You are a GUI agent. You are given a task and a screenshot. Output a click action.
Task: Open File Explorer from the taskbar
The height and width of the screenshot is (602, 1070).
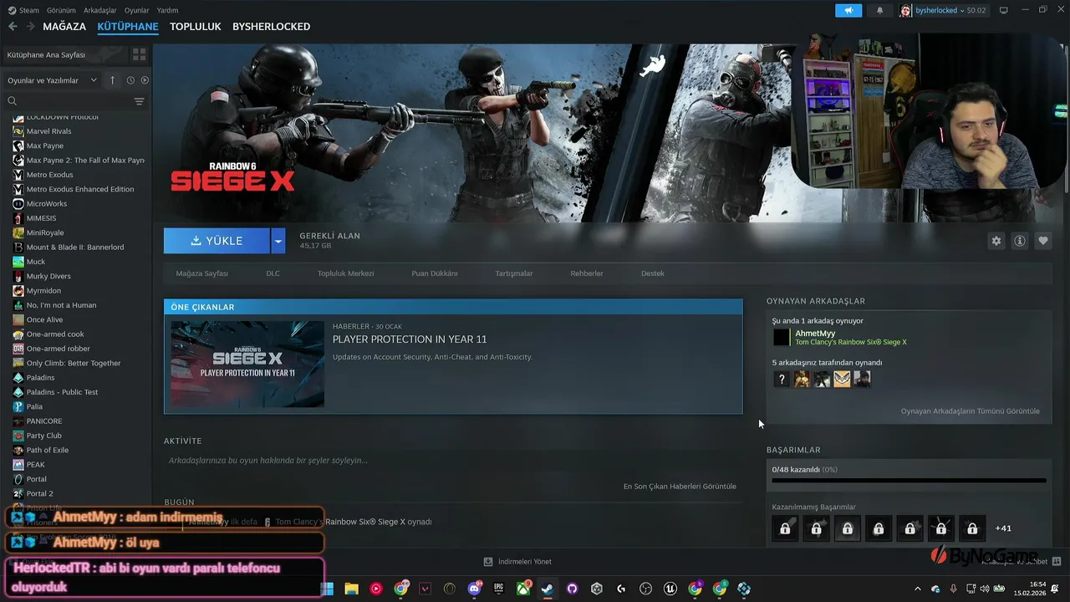pos(351,589)
